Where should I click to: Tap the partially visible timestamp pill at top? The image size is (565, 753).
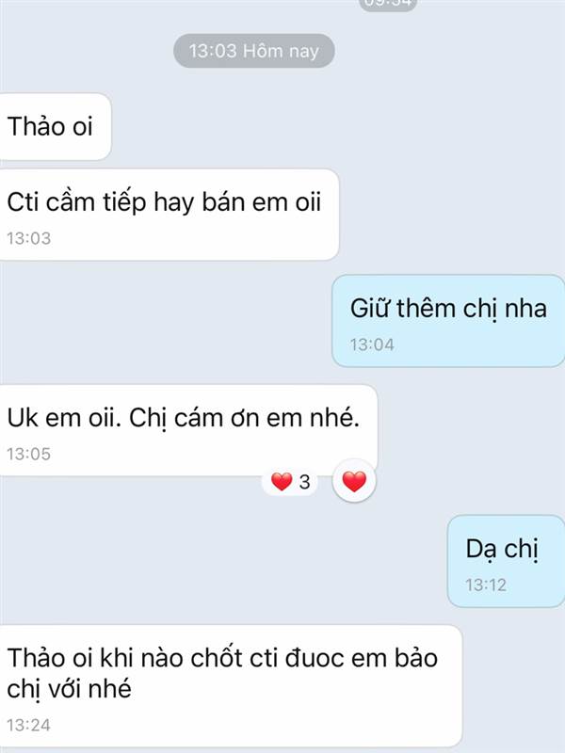(x=388, y=5)
